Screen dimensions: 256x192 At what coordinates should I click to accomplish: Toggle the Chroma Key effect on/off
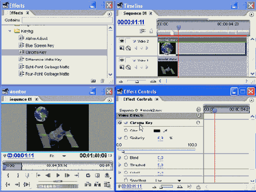point(119,122)
